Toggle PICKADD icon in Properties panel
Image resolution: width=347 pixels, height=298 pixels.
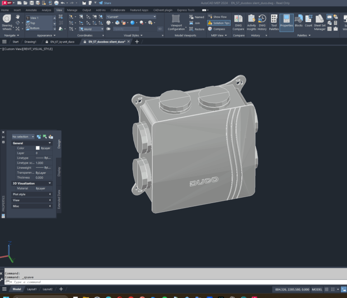pos(39,137)
